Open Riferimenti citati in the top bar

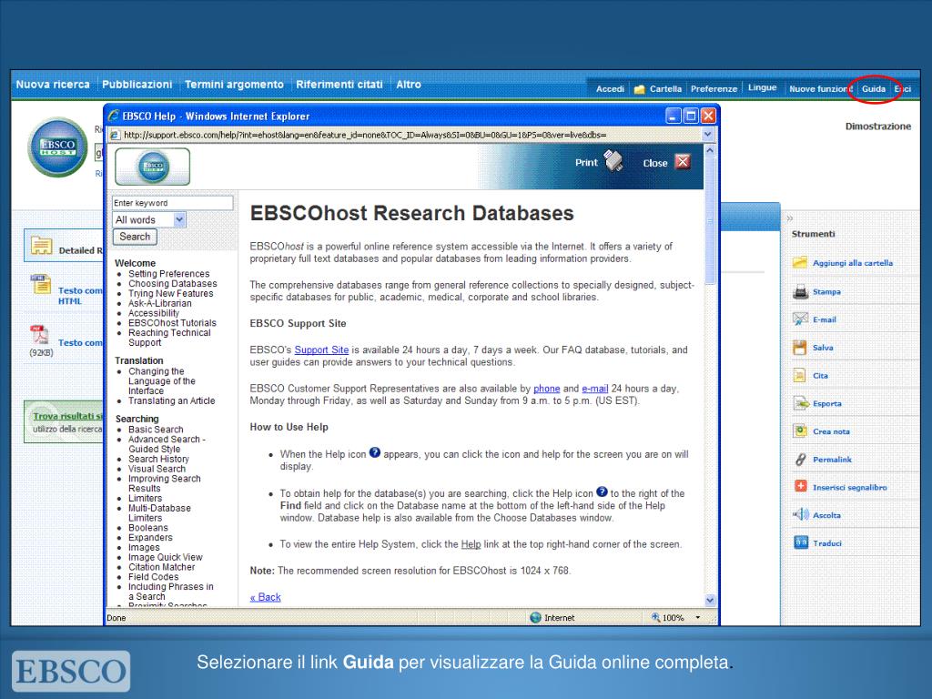coord(339,85)
